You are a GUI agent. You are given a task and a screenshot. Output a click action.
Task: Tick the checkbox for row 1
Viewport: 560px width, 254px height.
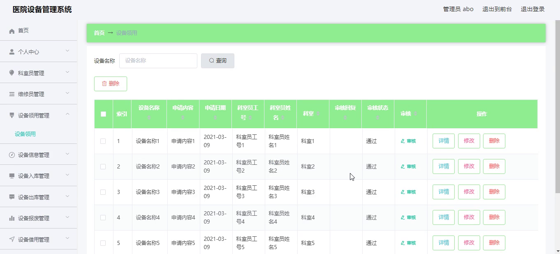[x=103, y=141]
